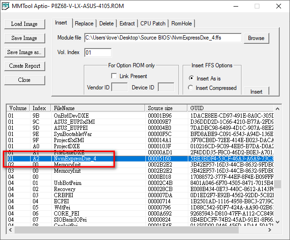Click the Load Image button

24,24
